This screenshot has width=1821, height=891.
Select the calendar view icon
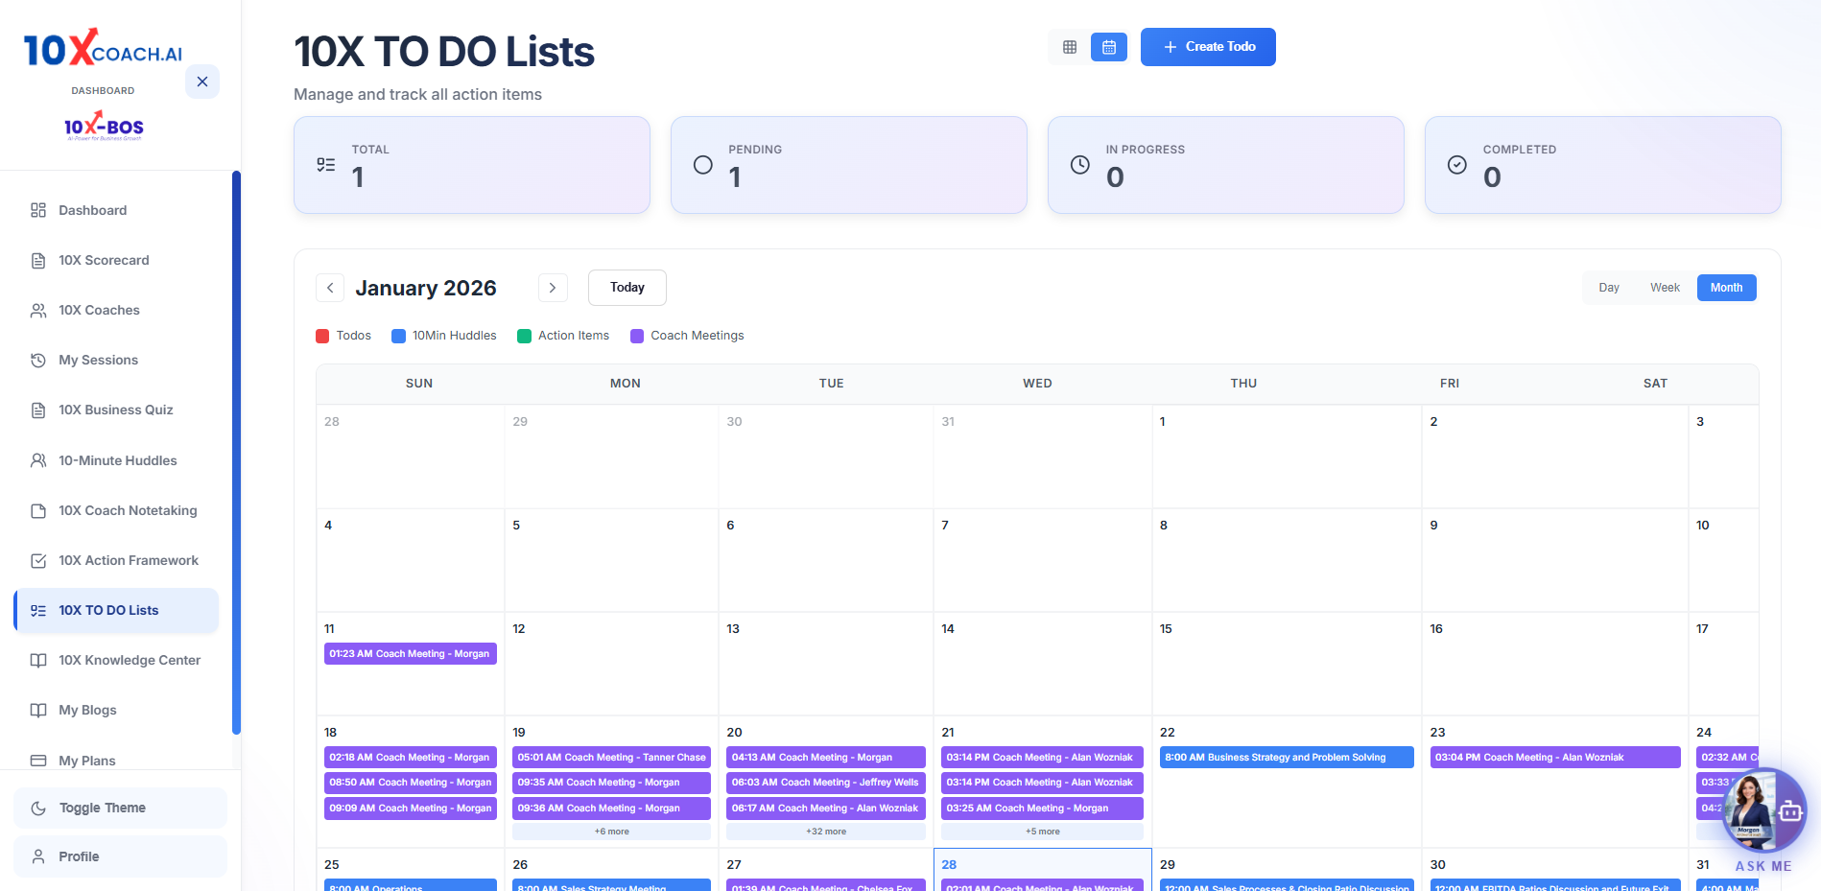pyautogui.click(x=1109, y=47)
